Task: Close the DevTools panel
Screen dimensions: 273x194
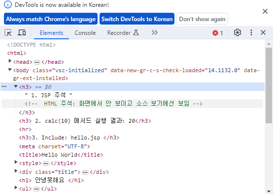Action: click(x=263, y=32)
